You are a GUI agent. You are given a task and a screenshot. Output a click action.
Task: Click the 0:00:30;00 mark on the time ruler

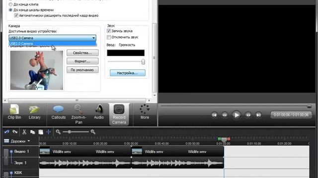131,143
